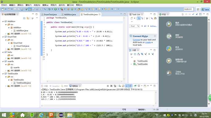Click Open Perspective icon beside Java
The width and height of the screenshot is (211, 118).
[x=198, y=9]
